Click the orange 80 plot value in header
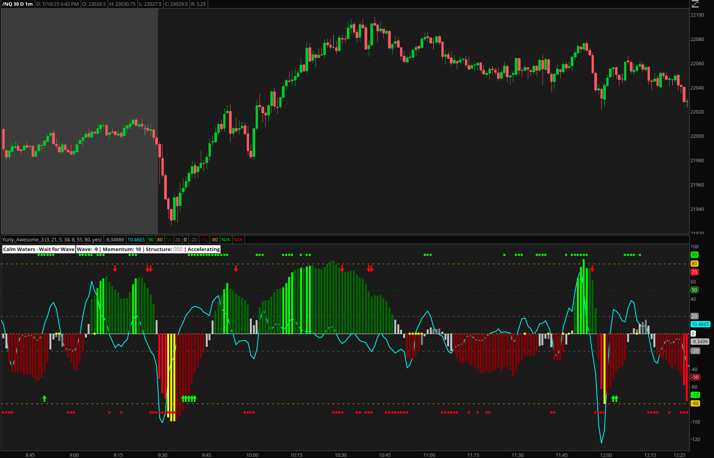Screen dimensions: 714x458 (160, 240)
